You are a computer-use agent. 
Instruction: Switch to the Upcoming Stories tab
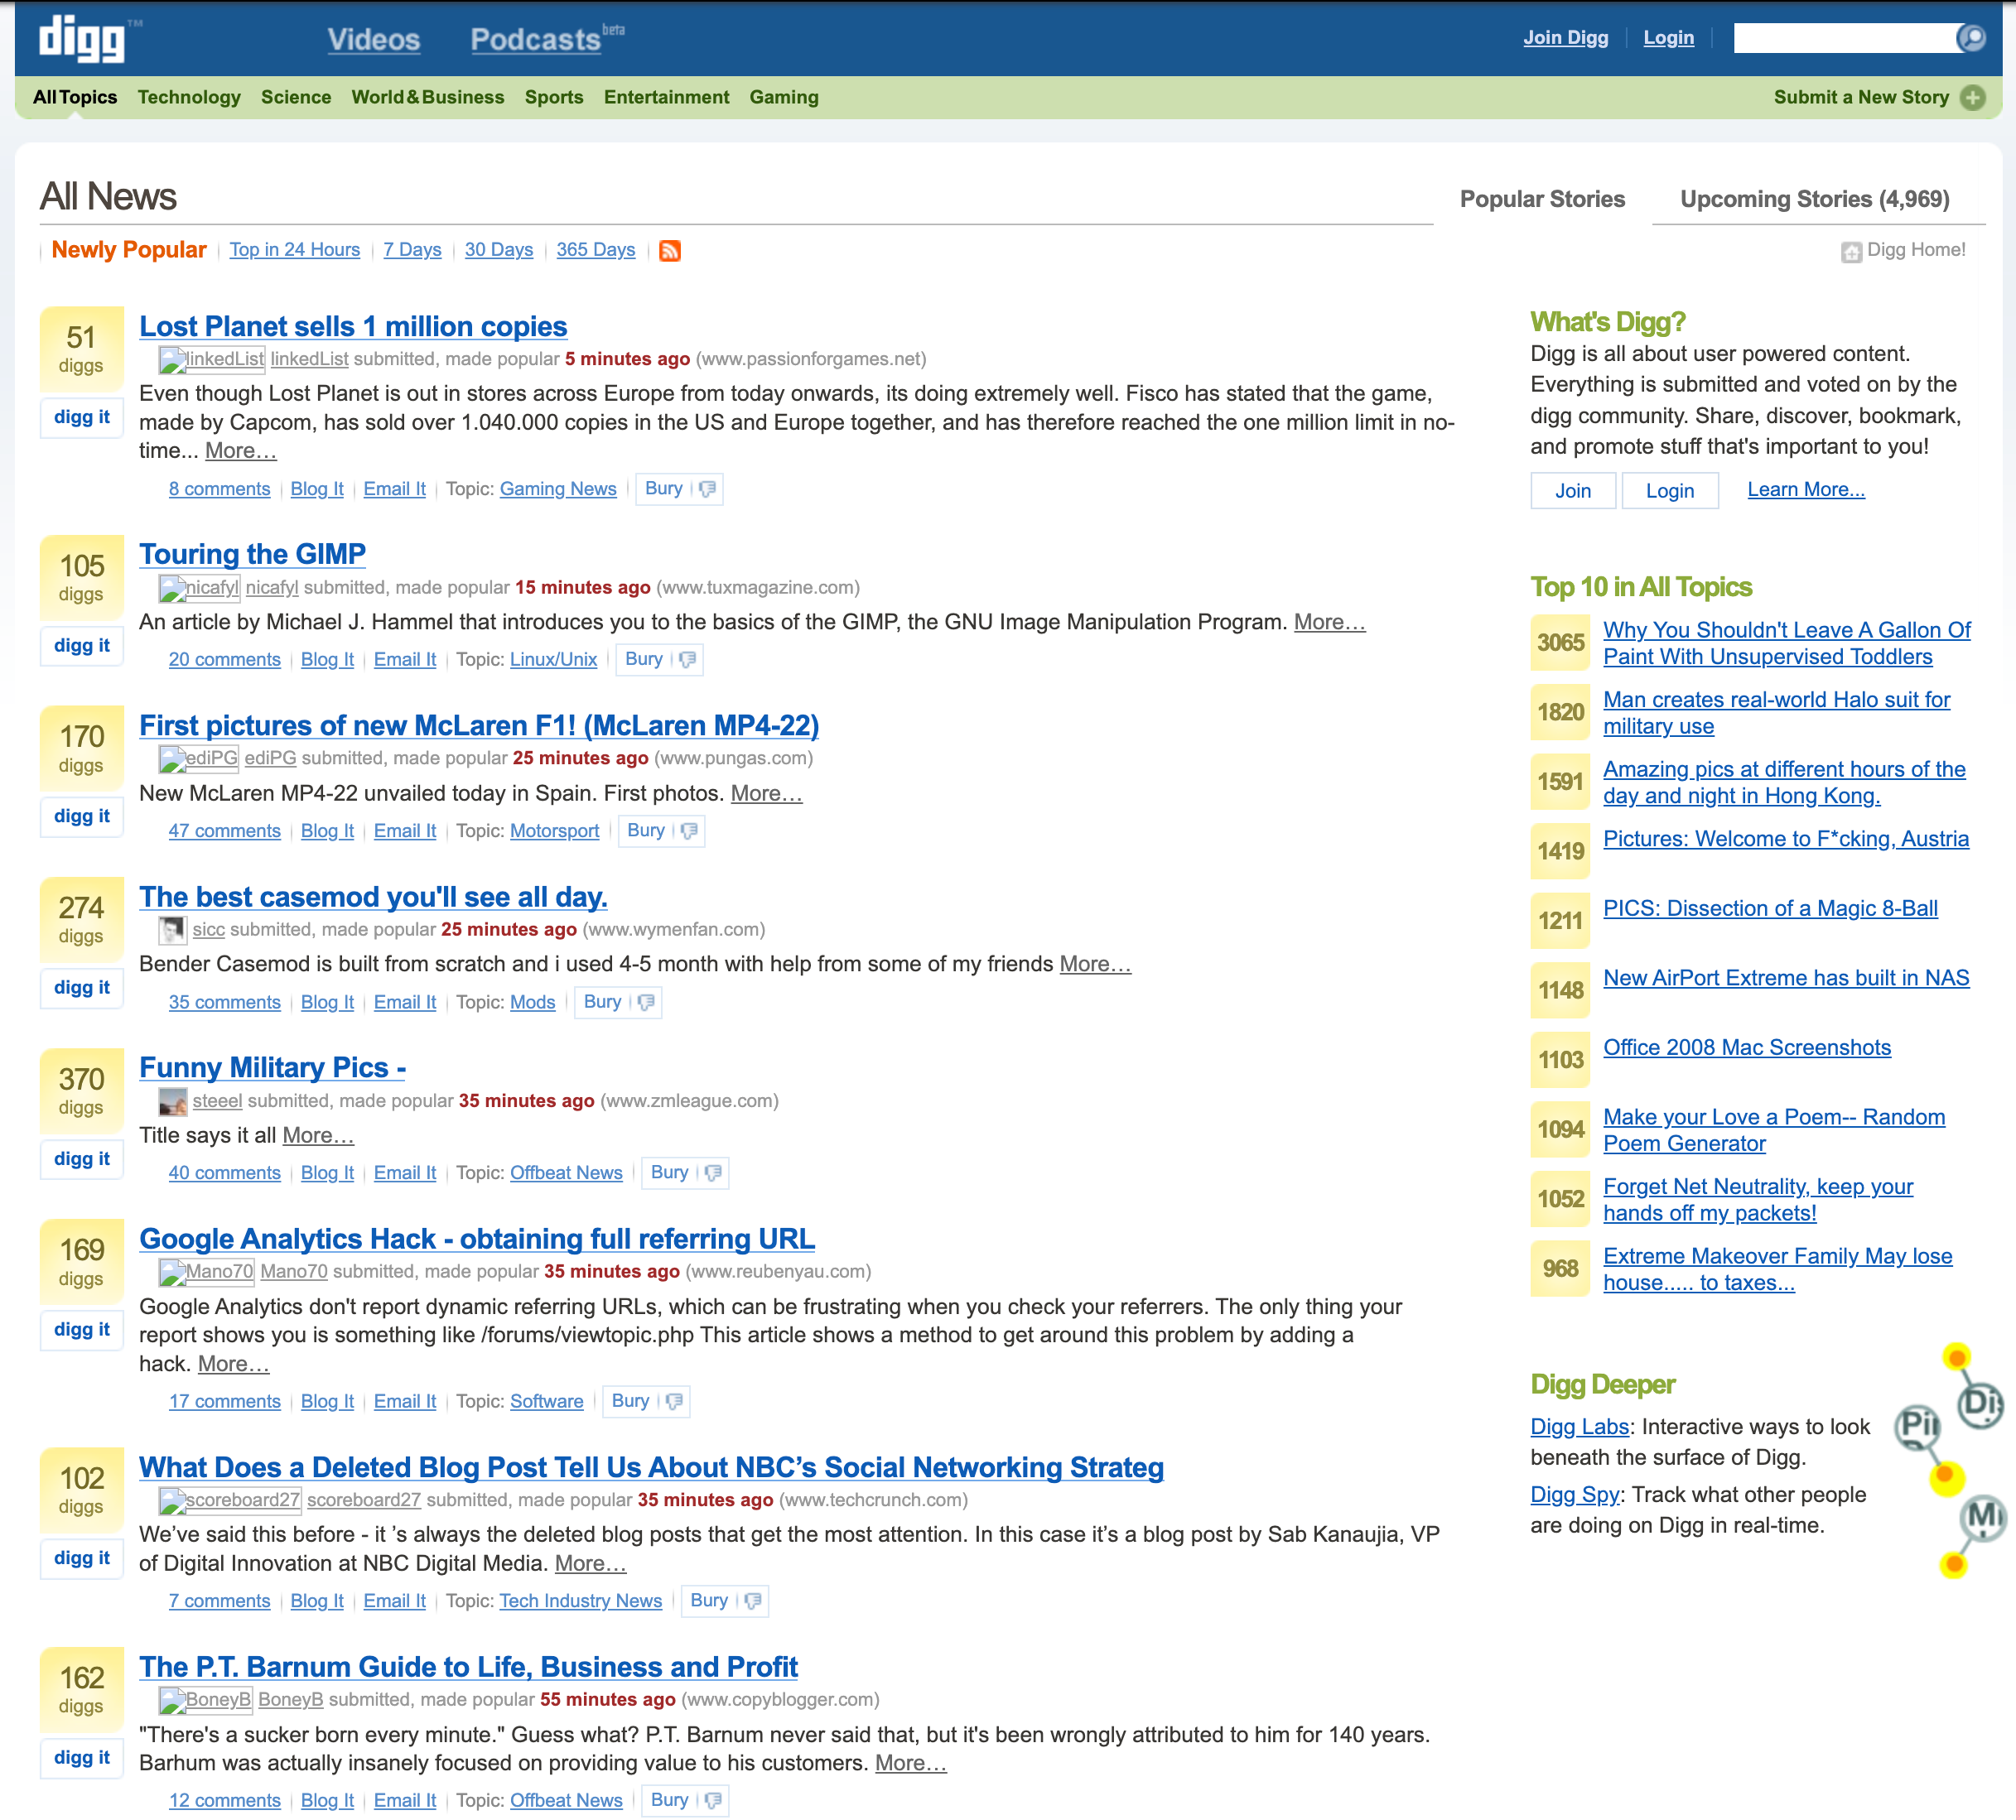tap(1815, 199)
